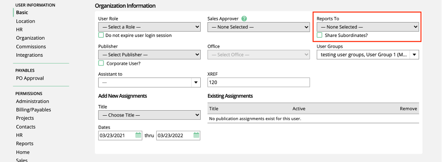Click the XREF input field

258,82
